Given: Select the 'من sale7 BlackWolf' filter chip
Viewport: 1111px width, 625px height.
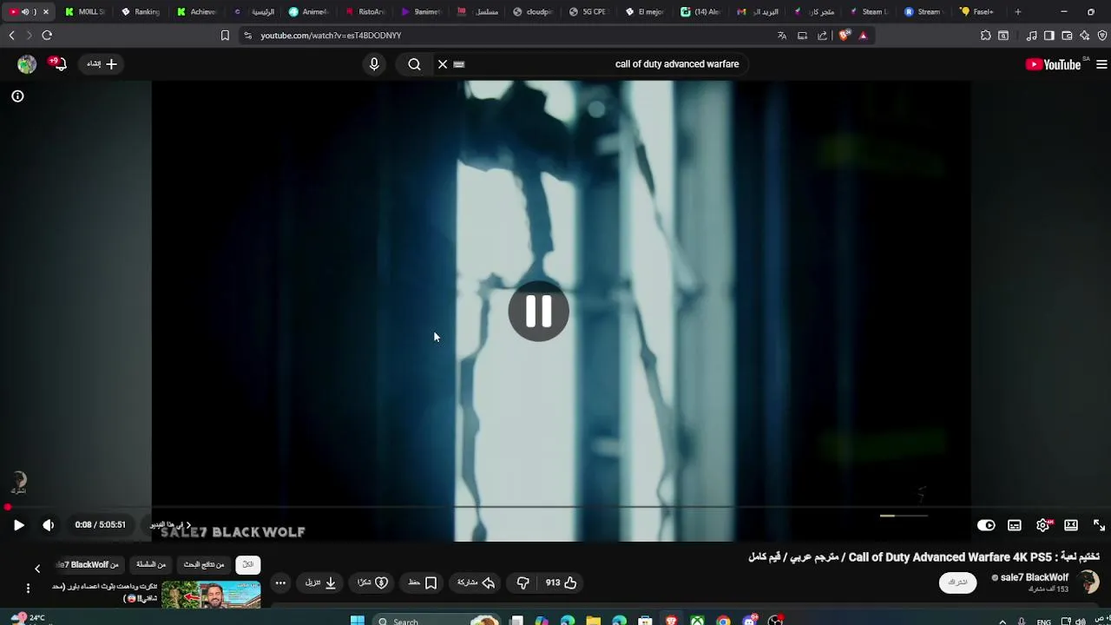Looking at the screenshot, I should (x=89, y=564).
